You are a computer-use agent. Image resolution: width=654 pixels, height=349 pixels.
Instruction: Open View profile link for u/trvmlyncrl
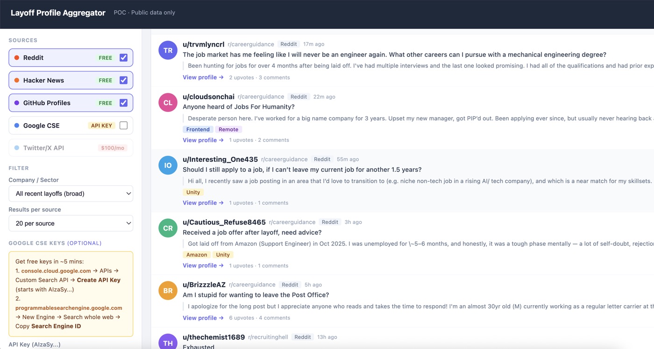(203, 77)
